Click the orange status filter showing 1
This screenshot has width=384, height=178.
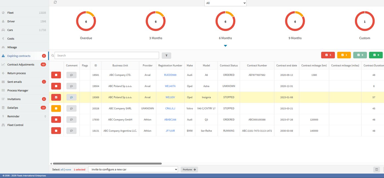tap(344, 55)
